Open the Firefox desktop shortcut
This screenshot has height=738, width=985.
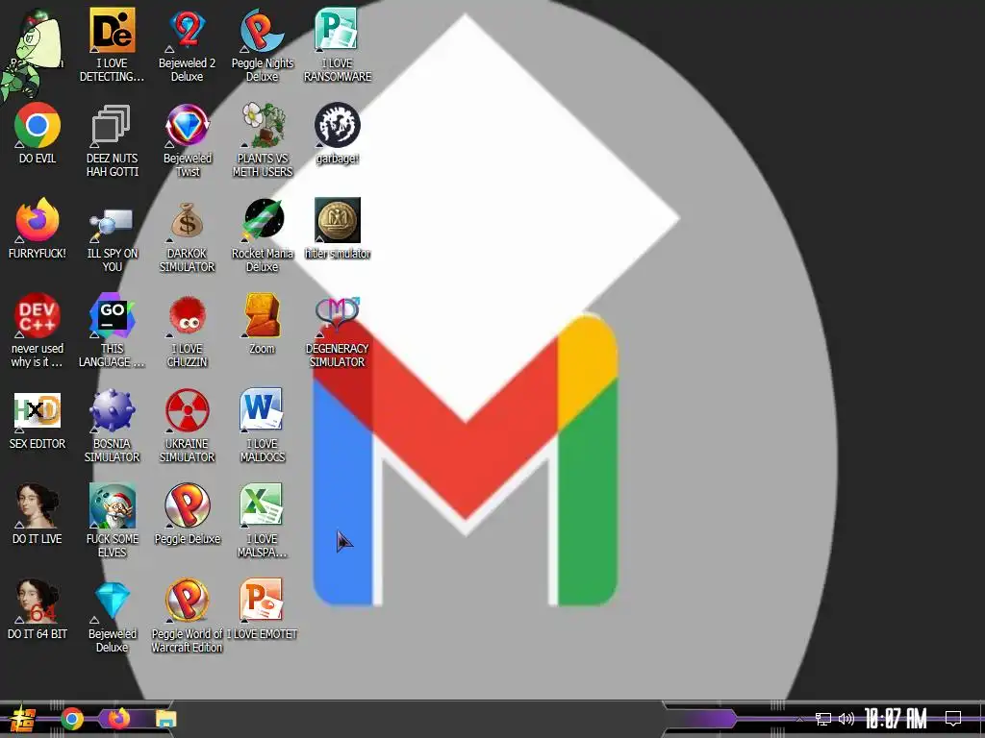coord(38,220)
